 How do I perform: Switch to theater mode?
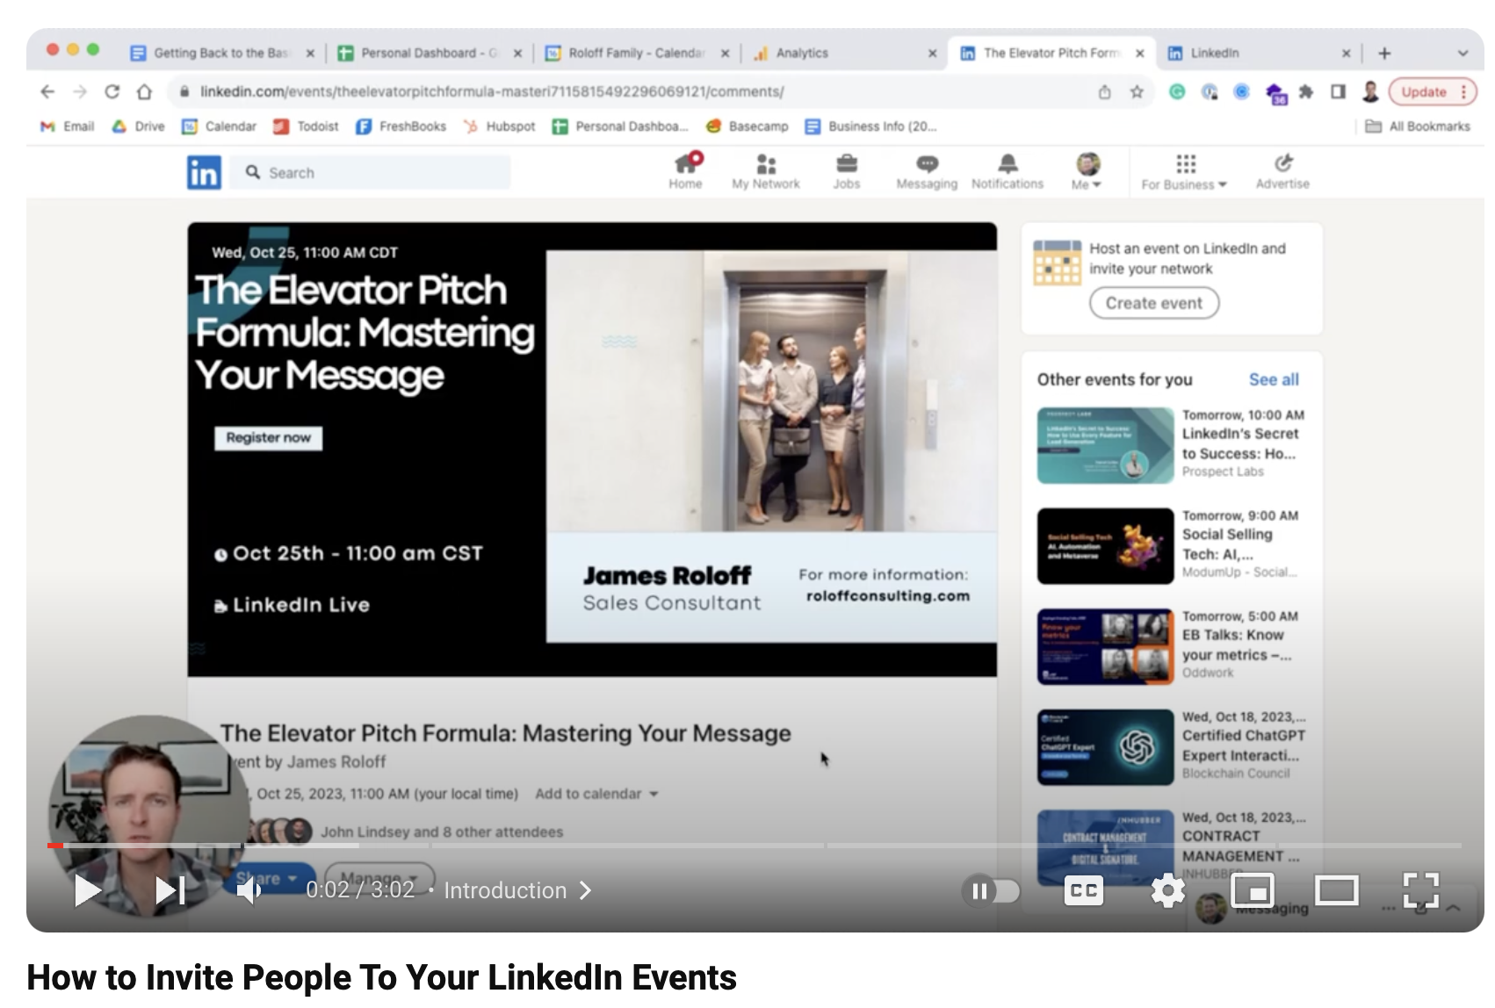[x=1336, y=891]
